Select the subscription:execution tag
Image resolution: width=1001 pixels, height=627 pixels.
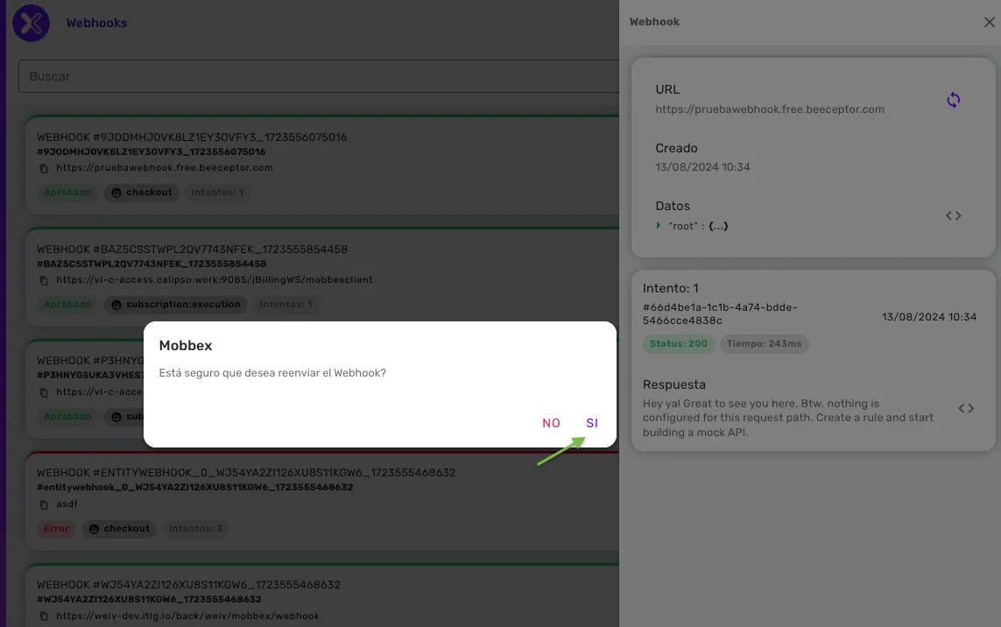click(175, 305)
